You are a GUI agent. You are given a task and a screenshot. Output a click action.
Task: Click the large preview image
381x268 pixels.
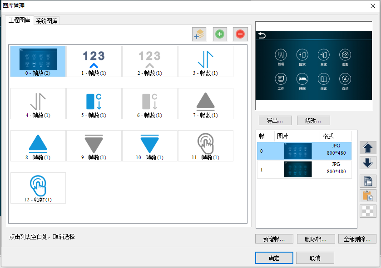pyautogui.click(x=314, y=65)
